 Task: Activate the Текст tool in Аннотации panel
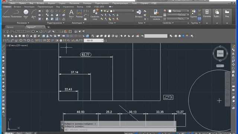[x=71, y=14]
